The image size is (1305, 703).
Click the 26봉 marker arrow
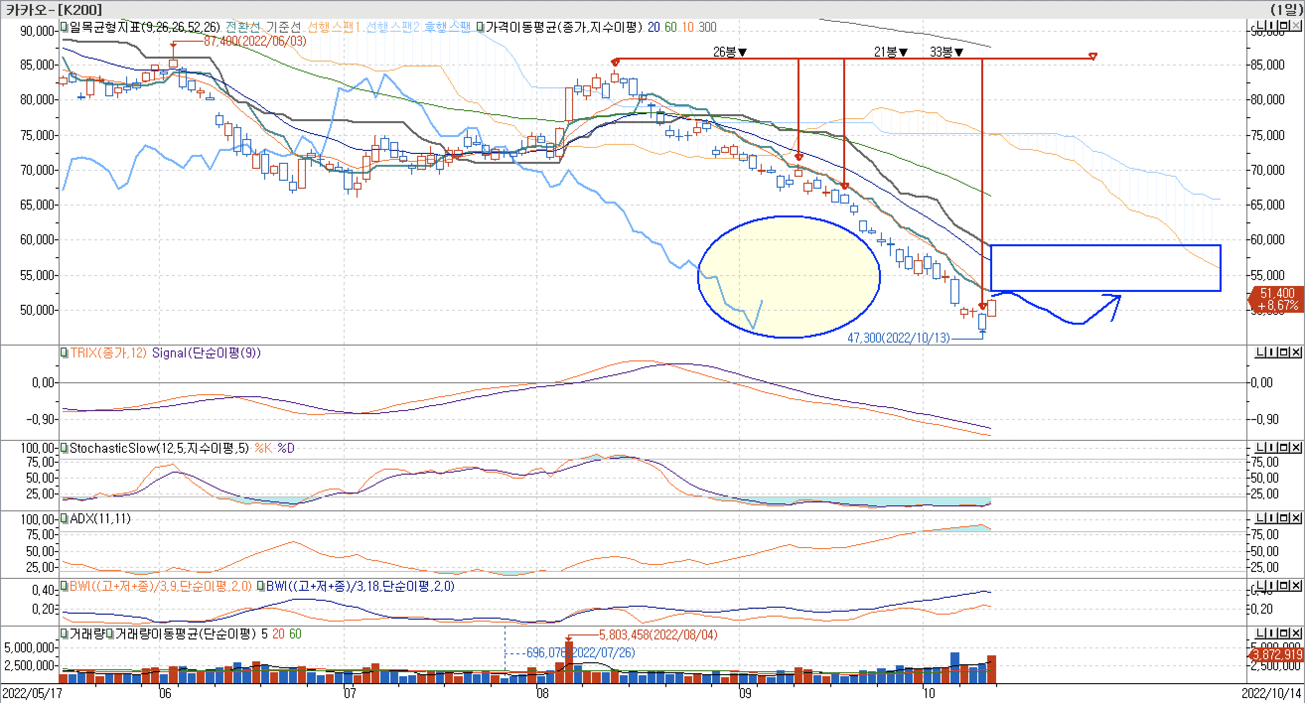[743, 52]
